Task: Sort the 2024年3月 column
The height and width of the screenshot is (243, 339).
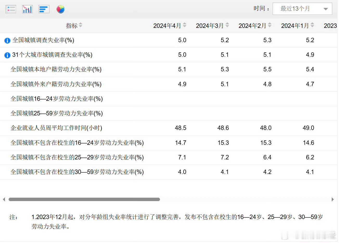Action: (x=227, y=25)
